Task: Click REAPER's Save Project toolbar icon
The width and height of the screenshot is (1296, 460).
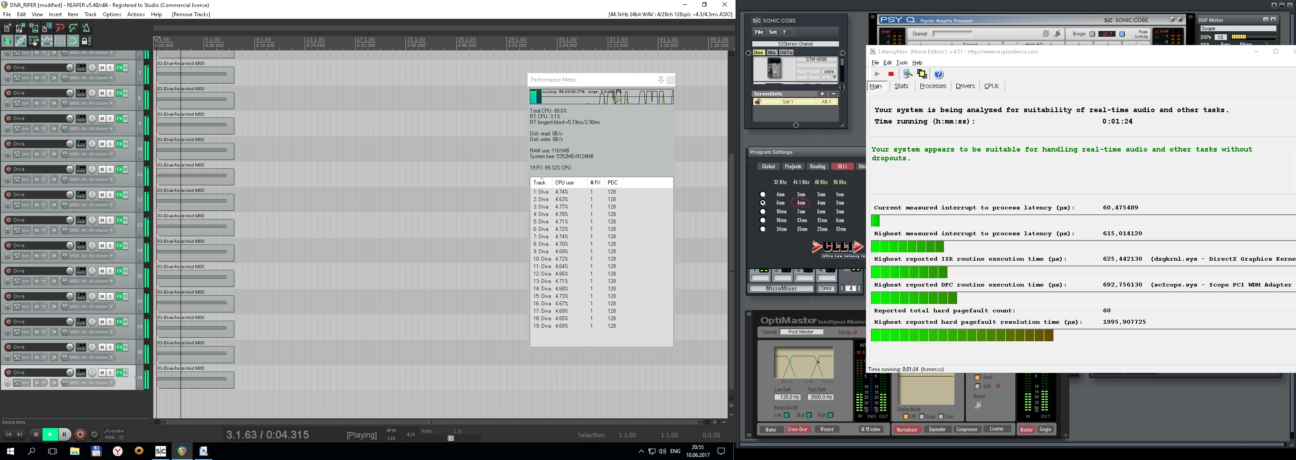Action: (34, 28)
